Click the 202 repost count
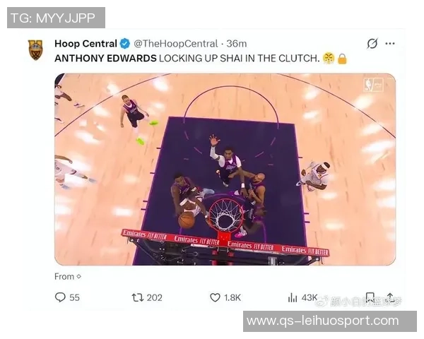 pyautogui.click(x=154, y=297)
